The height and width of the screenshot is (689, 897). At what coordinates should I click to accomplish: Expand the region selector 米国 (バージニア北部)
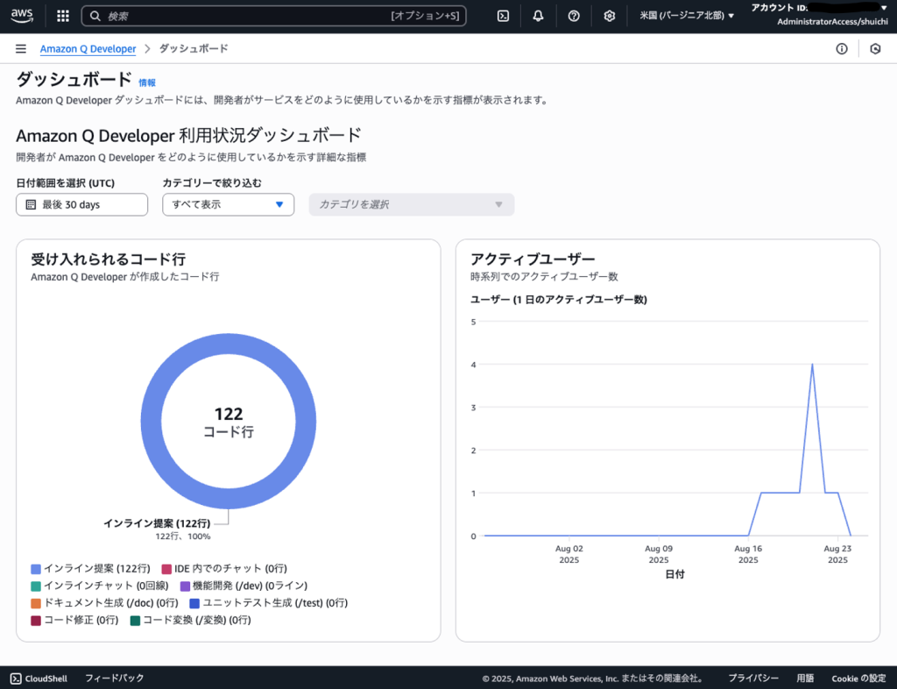point(687,16)
